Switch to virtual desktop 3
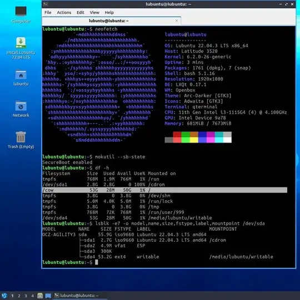 point(26,296)
